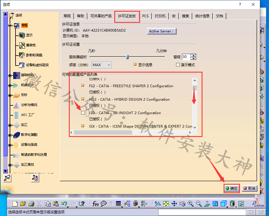269x216 pixels.
Task: Open the Design Table grid icon
Action: pyautogui.click(x=118, y=204)
